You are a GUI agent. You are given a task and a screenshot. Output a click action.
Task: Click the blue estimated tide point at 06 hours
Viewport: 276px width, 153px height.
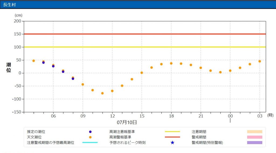(x=53, y=66)
